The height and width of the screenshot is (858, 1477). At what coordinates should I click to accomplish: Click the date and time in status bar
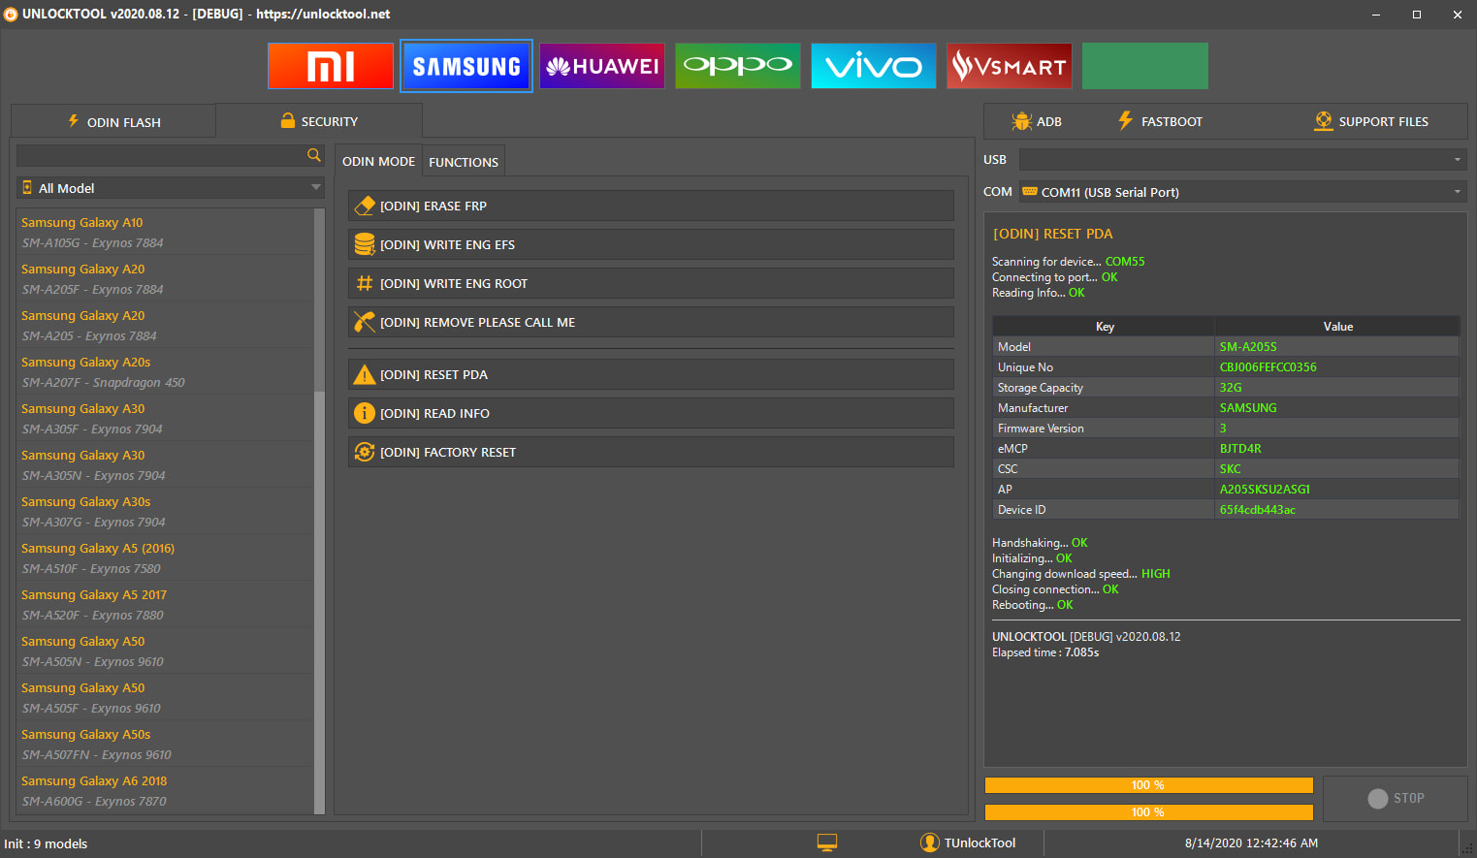pyautogui.click(x=1251, y=843)
